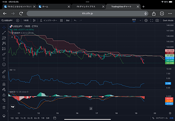Toggle the ログスケール log scale
This screenshot has height=121, width=175.
[x=162, y=118]
